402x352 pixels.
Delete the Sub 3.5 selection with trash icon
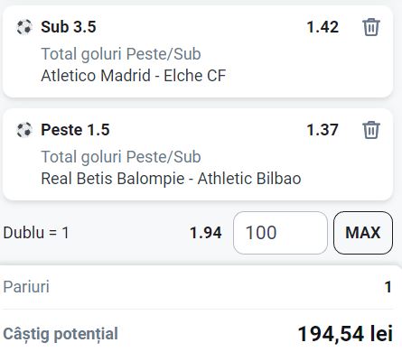tap(370, 27)
